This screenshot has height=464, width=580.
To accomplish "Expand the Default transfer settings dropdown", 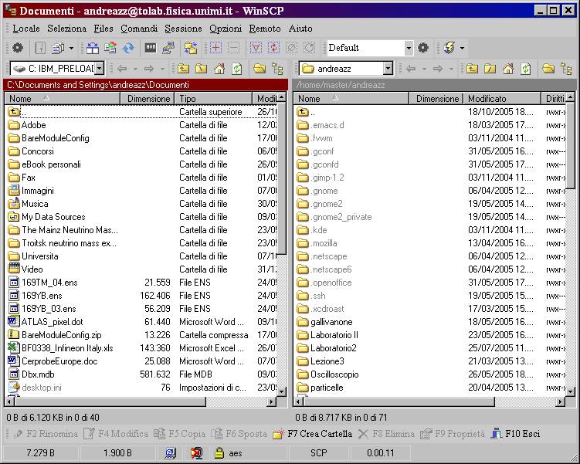I will point(409,48).
